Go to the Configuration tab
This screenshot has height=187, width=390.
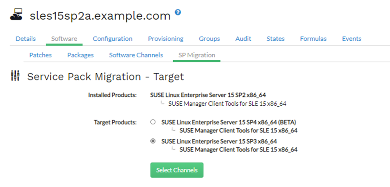point(112,39)
